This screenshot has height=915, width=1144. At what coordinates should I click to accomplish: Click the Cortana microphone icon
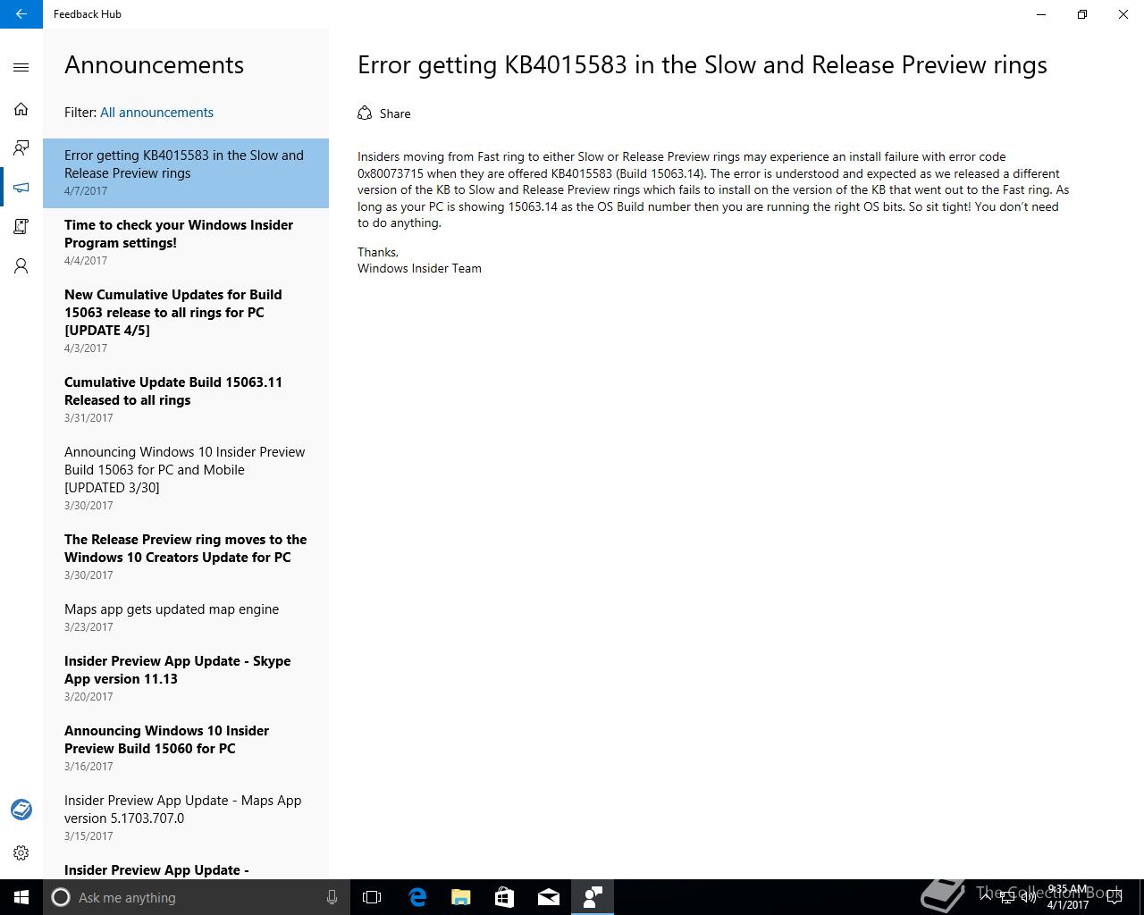332,897
